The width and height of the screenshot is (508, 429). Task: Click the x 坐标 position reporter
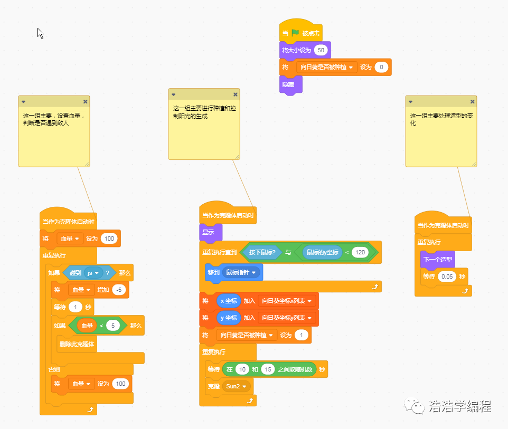[229, 301]
